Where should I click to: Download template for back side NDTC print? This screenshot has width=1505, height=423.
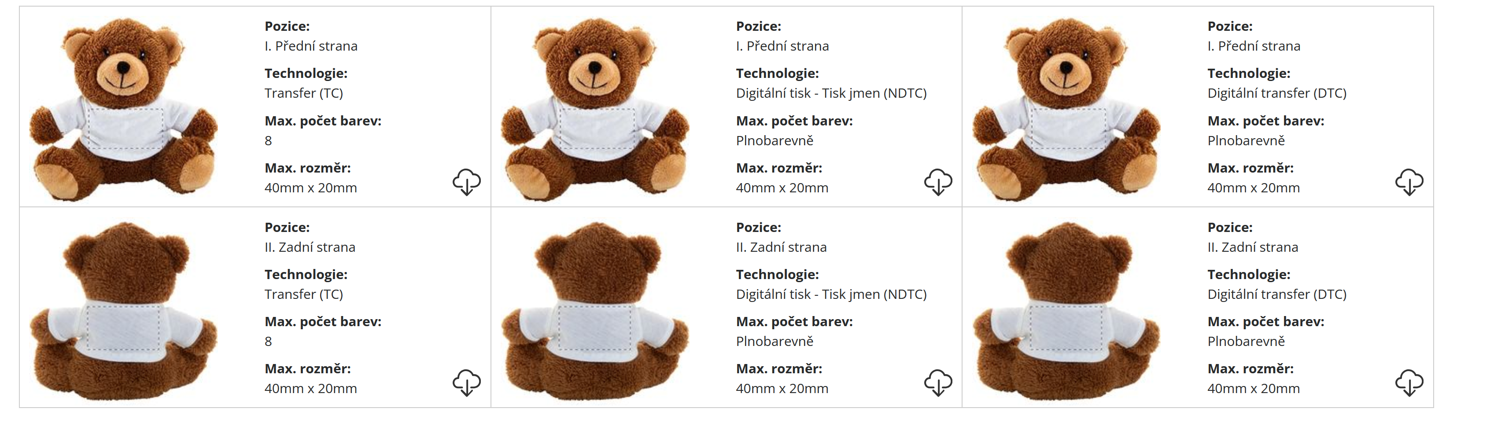click(x=938, y=383)
